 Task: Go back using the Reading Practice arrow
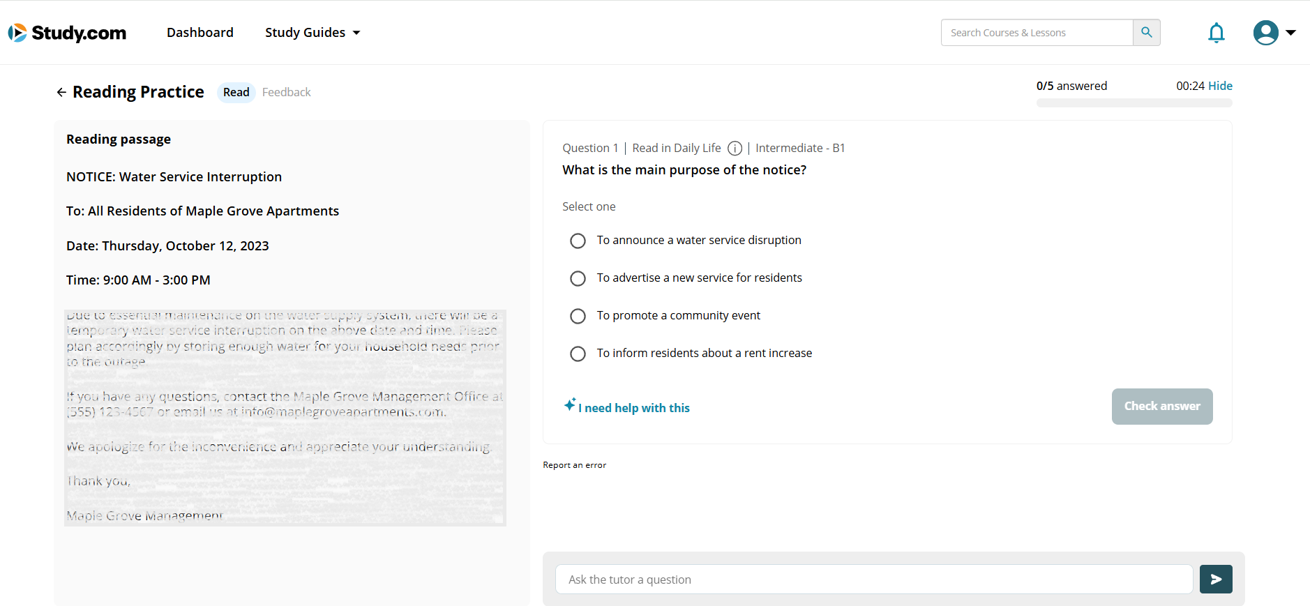click(x=61, y=92)
